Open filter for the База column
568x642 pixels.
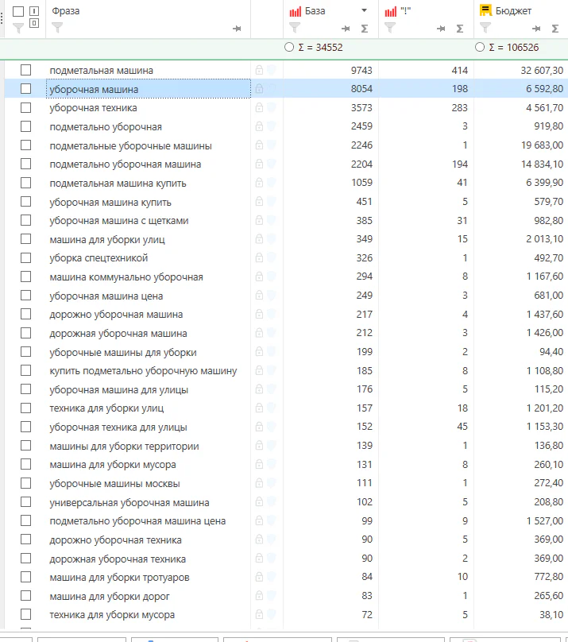pyautogui.click(x=295, y=28)
